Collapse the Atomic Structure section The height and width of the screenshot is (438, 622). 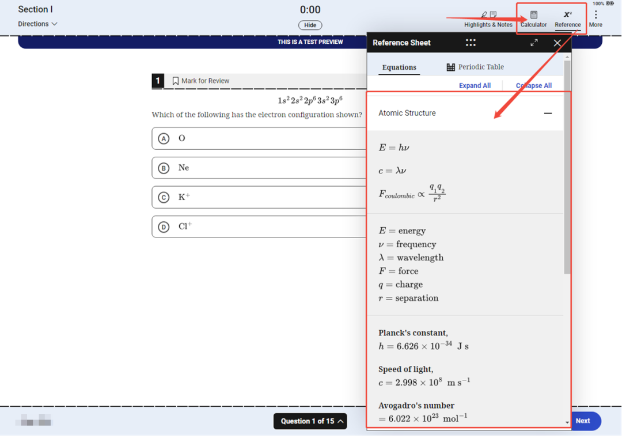pos(548,114)
